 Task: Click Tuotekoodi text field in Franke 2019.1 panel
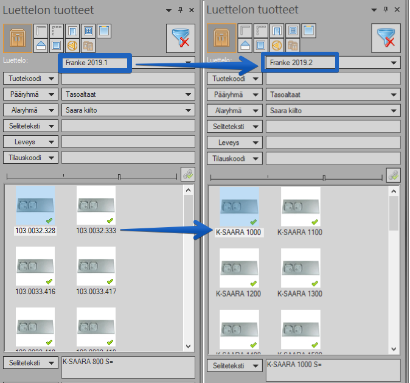[128, 79]
